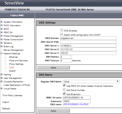Open the Power Management menu entry
The image size is (122, 114).
click(13, 36)
